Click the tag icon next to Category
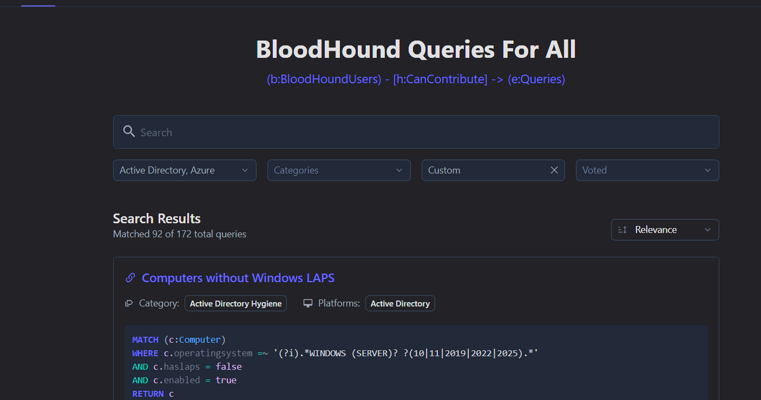 (129, 303)
